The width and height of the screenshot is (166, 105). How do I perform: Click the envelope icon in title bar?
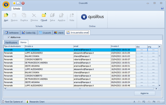tap(19, 3)
